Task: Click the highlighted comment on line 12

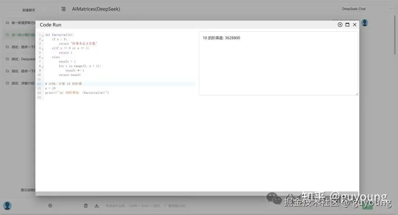Action: coord(63,84)
